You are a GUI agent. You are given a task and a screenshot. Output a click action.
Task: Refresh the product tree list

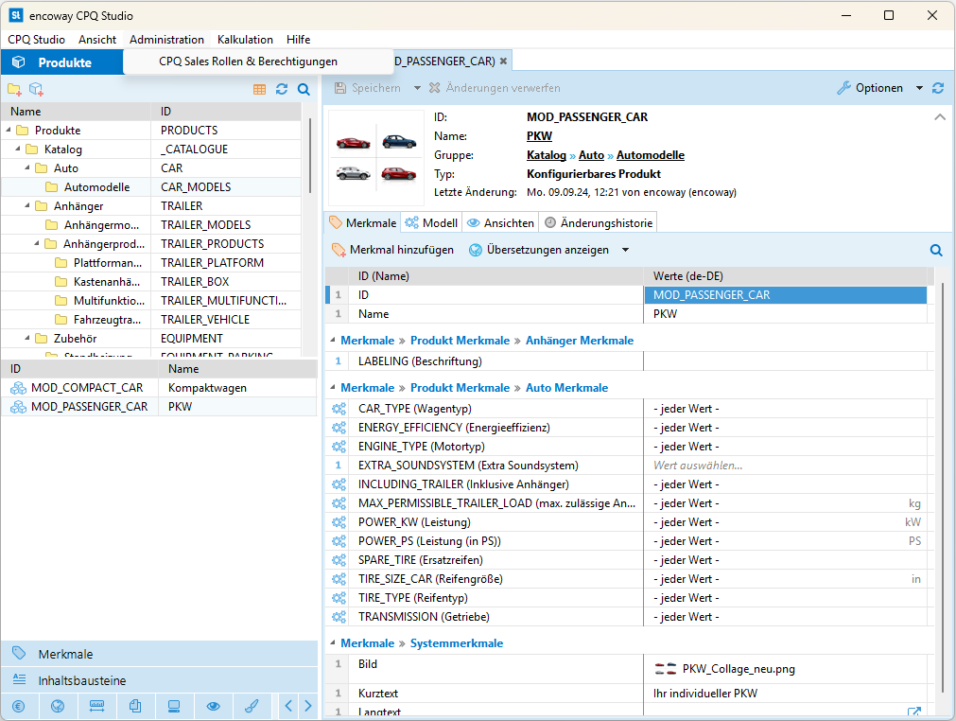pos(282,89)
